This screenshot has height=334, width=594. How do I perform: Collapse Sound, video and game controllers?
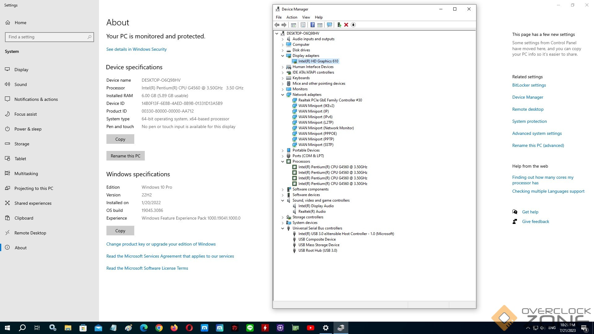click(282, 201)
